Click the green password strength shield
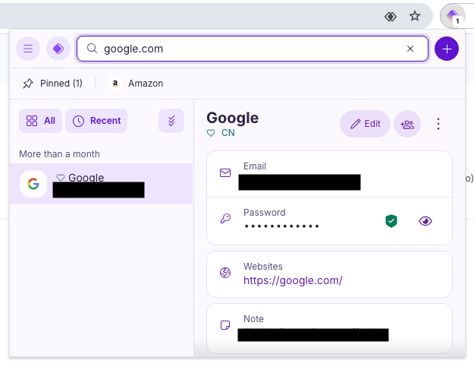 tap(391, 221)
